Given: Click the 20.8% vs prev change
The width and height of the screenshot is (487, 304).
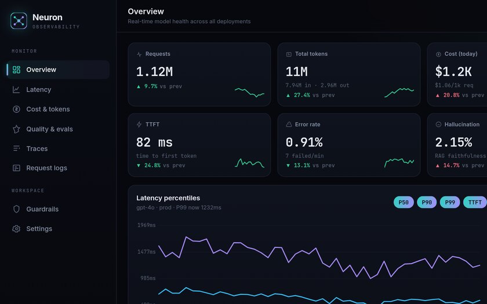Looking at the screenshot, I should pyautogui.click(x=460, y=95).
